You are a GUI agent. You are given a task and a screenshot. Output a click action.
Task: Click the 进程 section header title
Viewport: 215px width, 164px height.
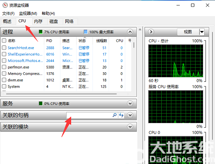[8, 32]
